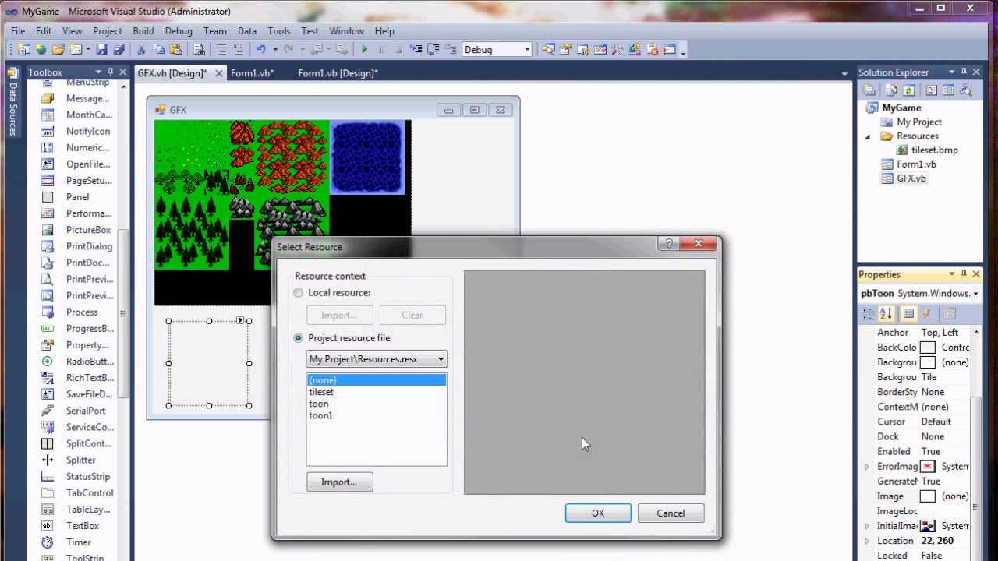The height and width of the screenshot is (561, 998).
Task: Open the My Project\Resources.resx dropdown
Action: 441,359
